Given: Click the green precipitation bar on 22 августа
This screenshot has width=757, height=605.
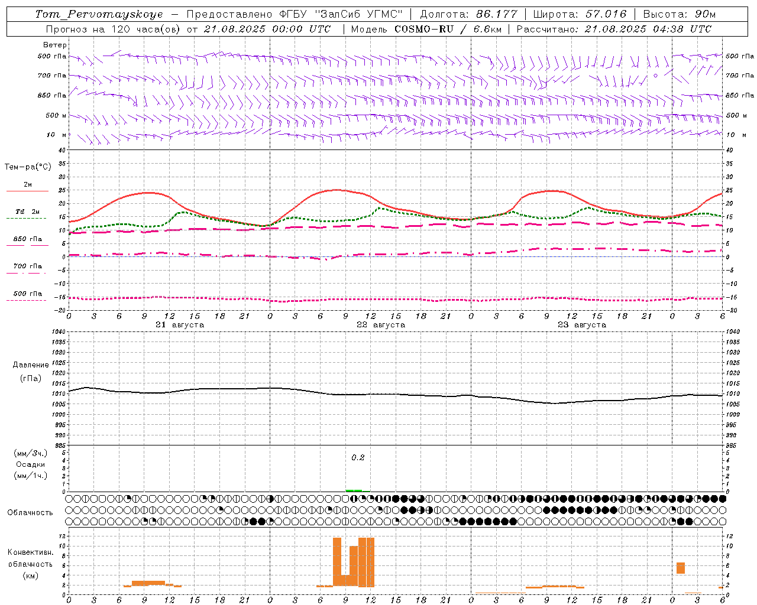Looking at the screenshot, I should pyautogui.click(x=354, y=490).
